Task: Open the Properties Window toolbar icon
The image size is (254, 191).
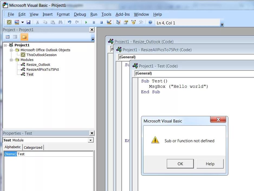Action: (126, 22)
